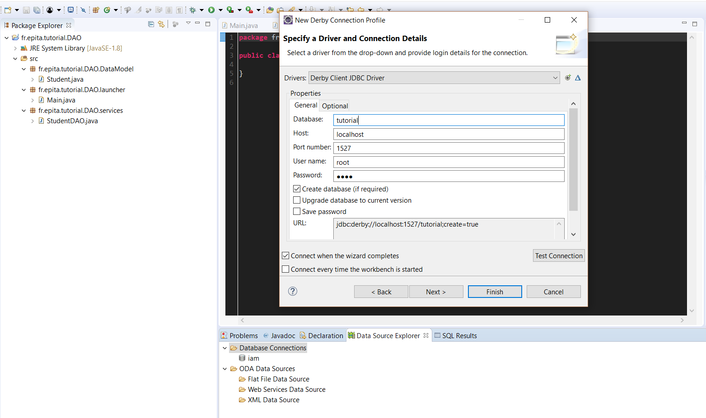Click the monitor console icon in the toolbar
Image resolution: width=706 pixels, height=418 pixels.
point(70,9)
